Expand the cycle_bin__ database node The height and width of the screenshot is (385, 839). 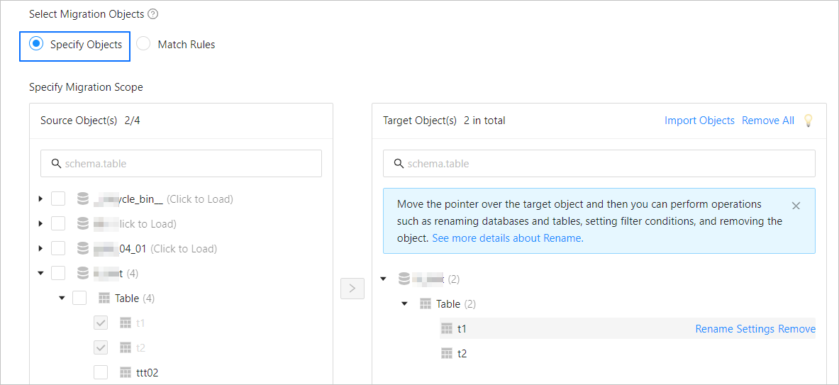pos(40,199)
